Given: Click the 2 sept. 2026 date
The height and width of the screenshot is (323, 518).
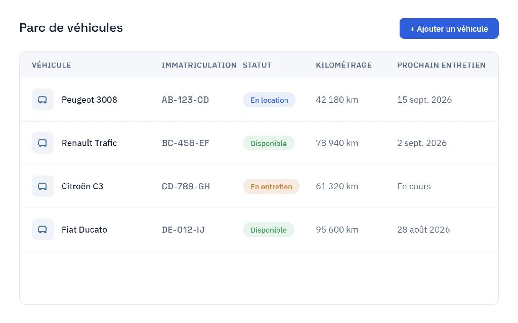Looking at the screenshot, I should pyautogui.click(x=421, y=143).
